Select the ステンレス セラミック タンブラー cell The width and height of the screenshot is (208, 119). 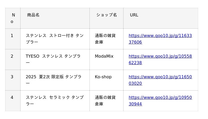(x=55, y=100)
